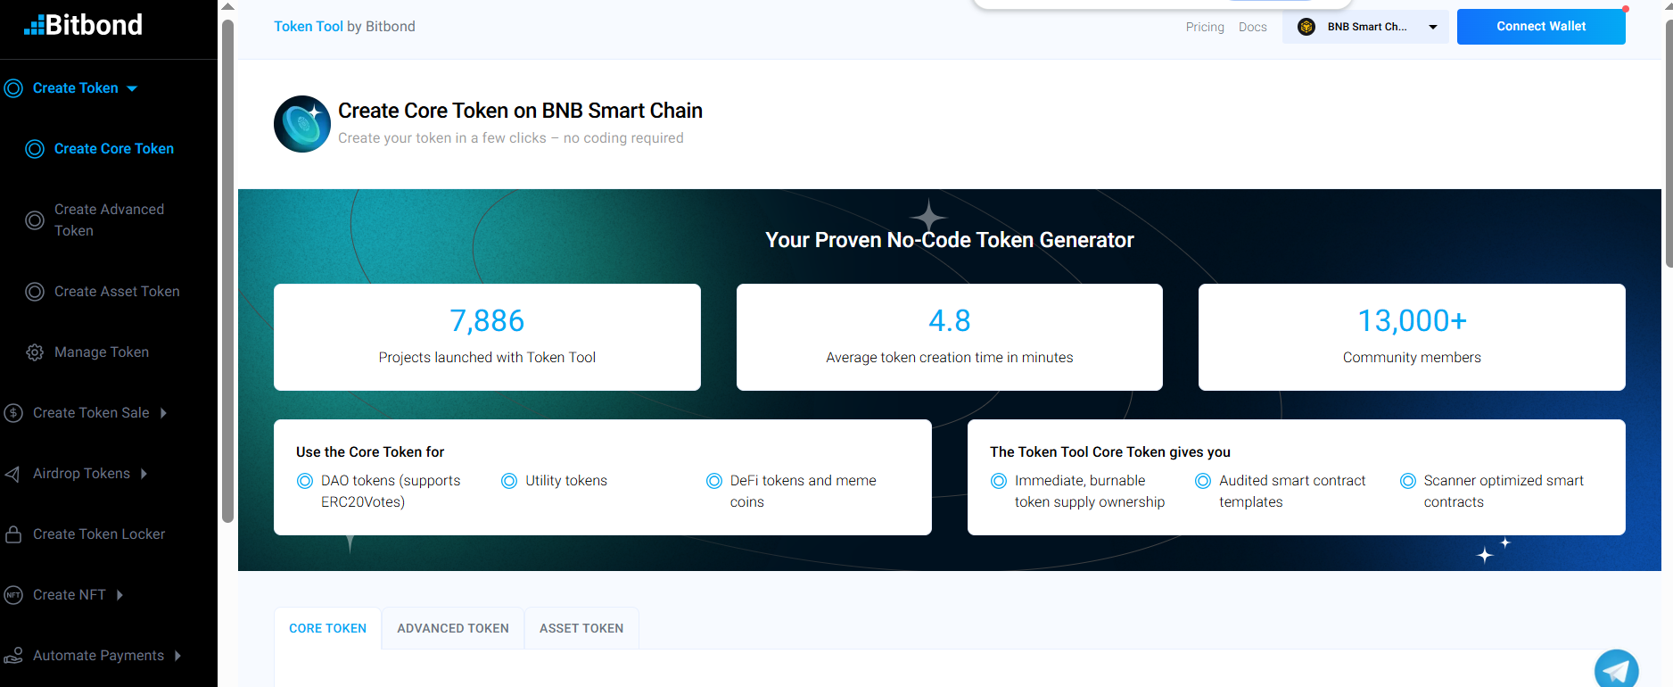Click the Create Asset Token circle icon

tap(35, 292)
